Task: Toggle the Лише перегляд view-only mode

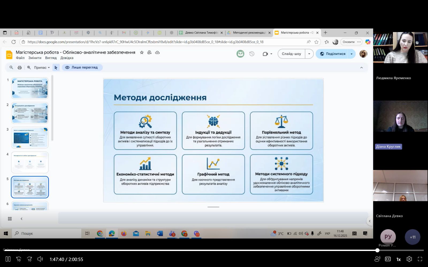Action: point(82,68)
